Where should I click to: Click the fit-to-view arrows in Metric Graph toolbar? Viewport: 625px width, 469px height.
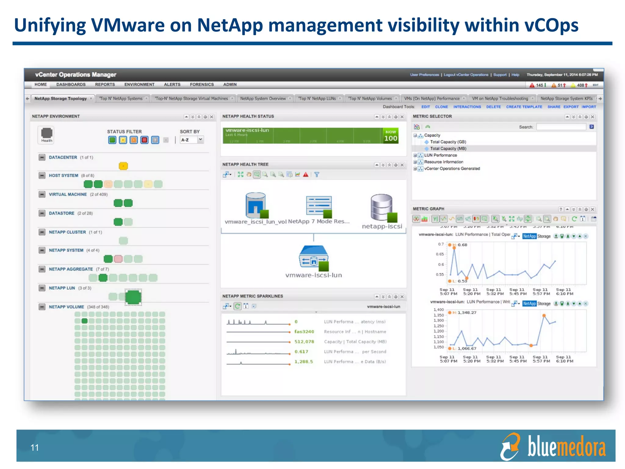[x=512, y=219]
